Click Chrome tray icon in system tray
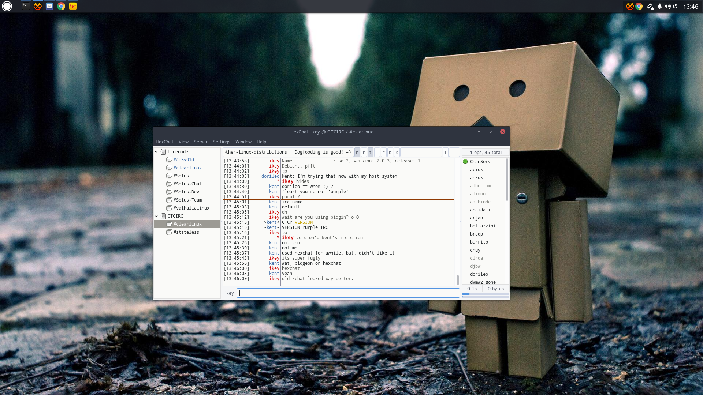This screenshot has height=395, width=703. click(639, 6)
